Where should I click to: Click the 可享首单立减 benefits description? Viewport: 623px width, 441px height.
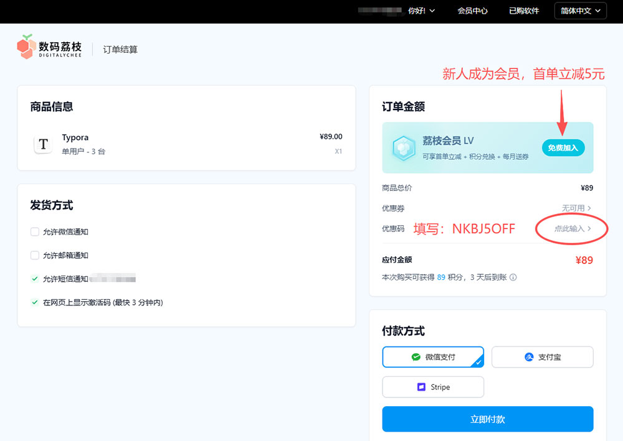point(475,157)
